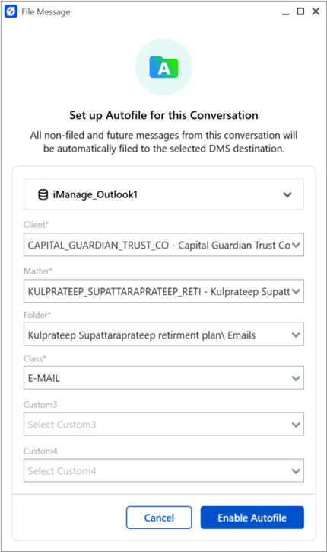The image size is (327, 552).
Task: Close the File Message dialog
Action: pyautogui.click(x=316, y=11)
